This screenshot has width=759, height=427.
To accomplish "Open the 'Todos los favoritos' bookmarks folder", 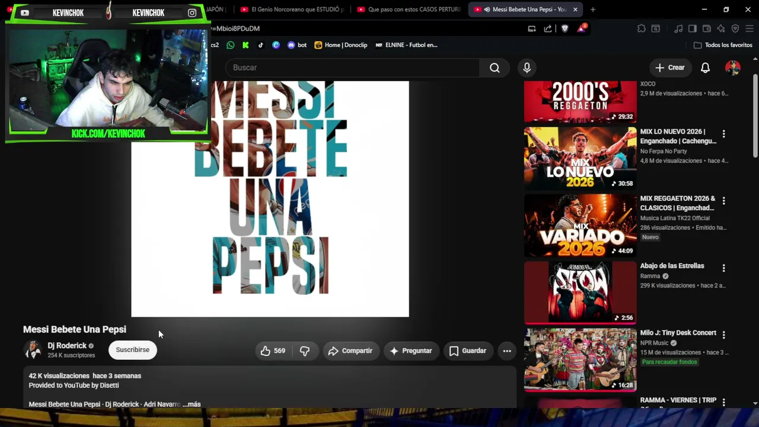I will point(723,45).
